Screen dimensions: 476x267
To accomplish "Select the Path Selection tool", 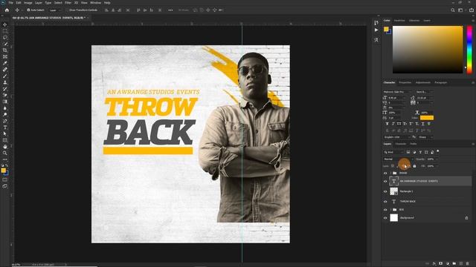I will (x=5, y=133).
